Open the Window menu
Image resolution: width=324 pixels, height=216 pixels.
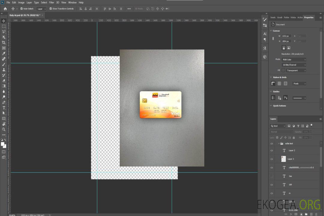point(72,2)
